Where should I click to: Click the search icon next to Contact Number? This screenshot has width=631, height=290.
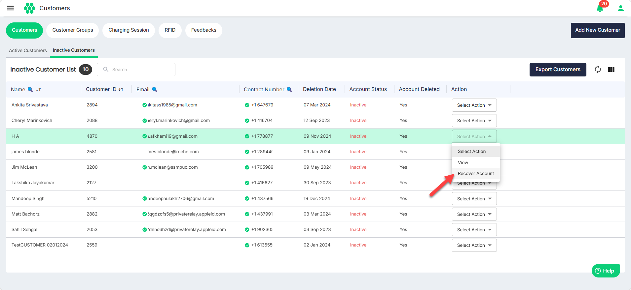tap(289, 89)
